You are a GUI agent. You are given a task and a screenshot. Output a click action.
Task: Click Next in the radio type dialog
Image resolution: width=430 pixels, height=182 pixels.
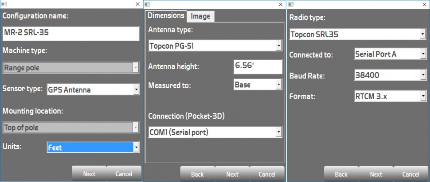pyautogui.click(x=376, y=174)
